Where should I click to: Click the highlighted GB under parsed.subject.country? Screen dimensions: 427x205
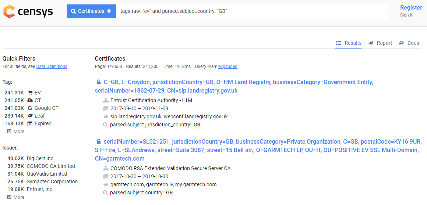click(169, 193)
